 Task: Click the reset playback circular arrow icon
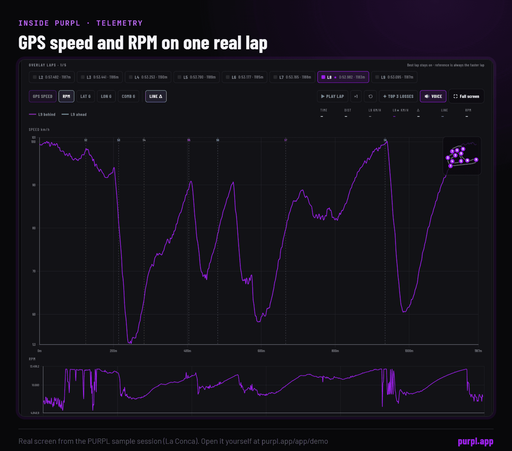(370, 96)
